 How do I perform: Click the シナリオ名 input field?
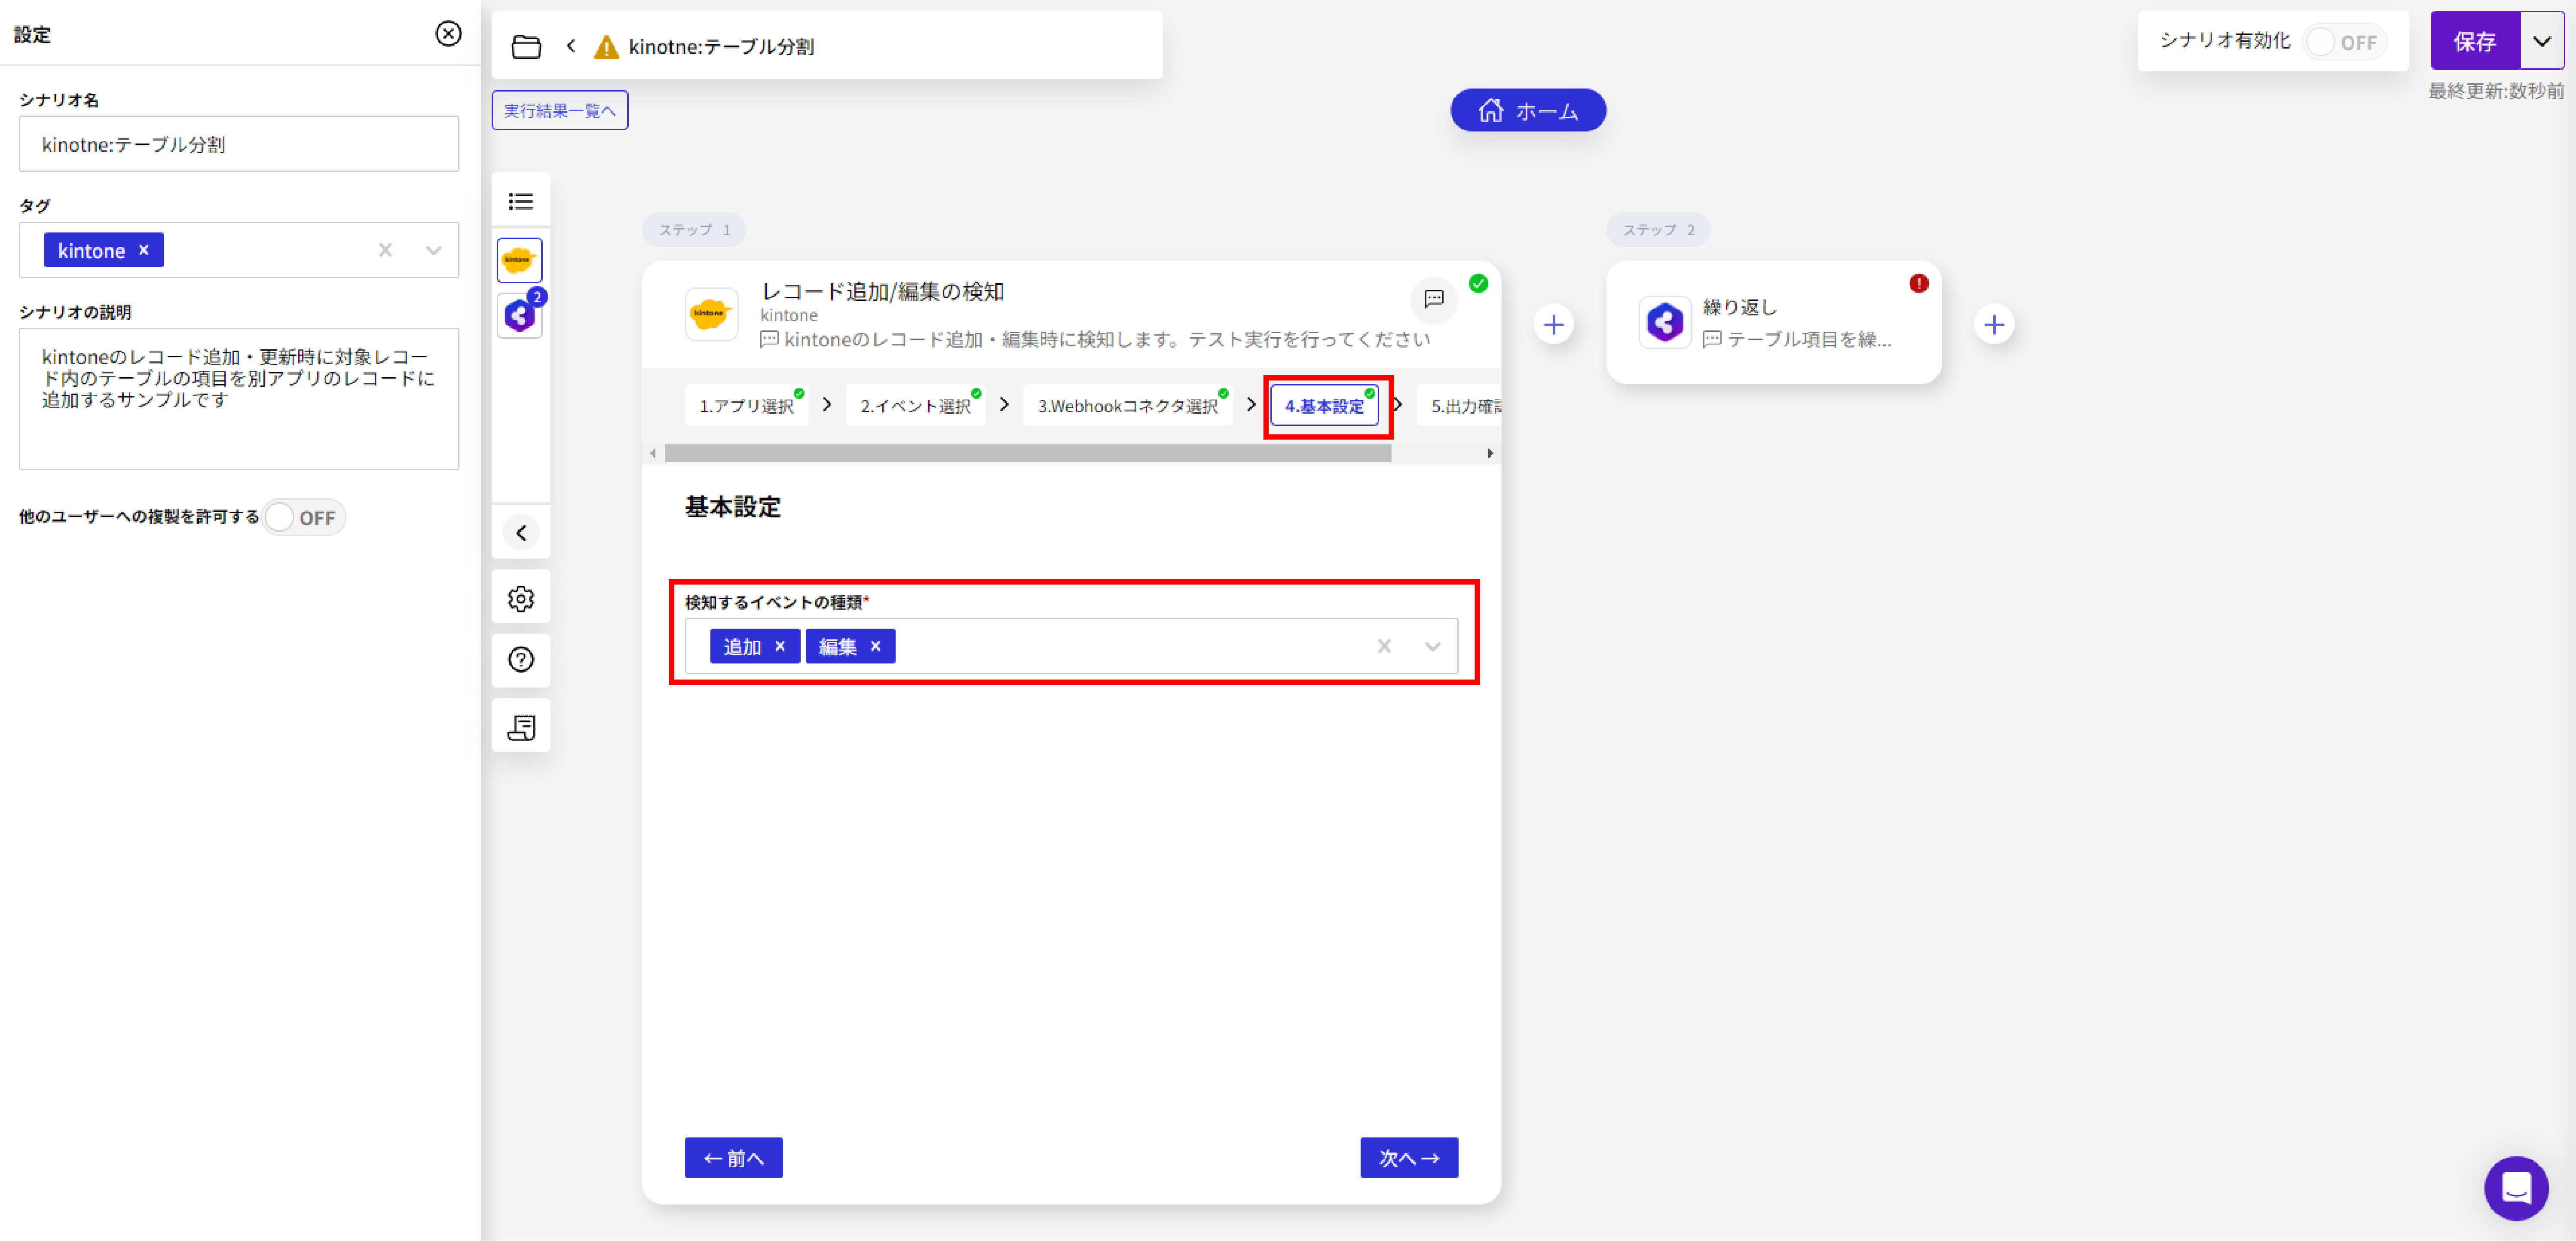pos(239,144)
